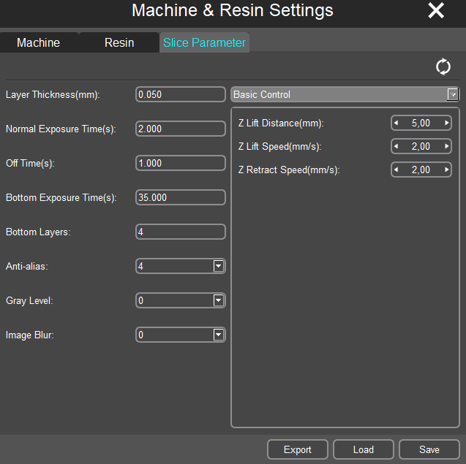466x464 pixels.
Task: Click the refresh/reset parameters icon
Action: (x=443, y=66)
